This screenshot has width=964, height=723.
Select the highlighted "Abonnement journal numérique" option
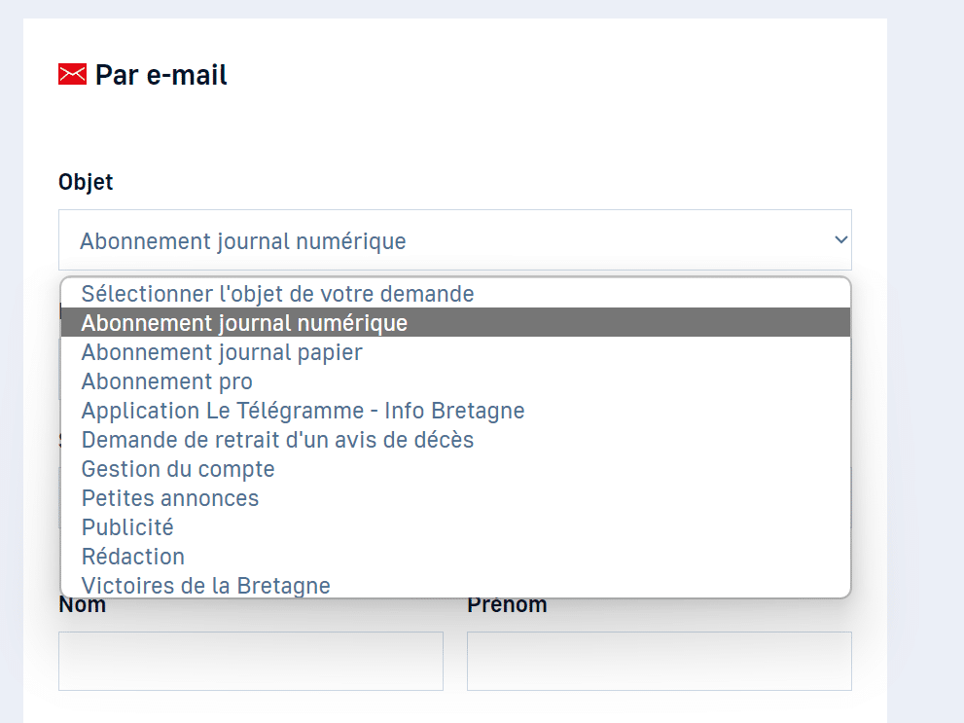pyautogui.click(x=244, y=322)
